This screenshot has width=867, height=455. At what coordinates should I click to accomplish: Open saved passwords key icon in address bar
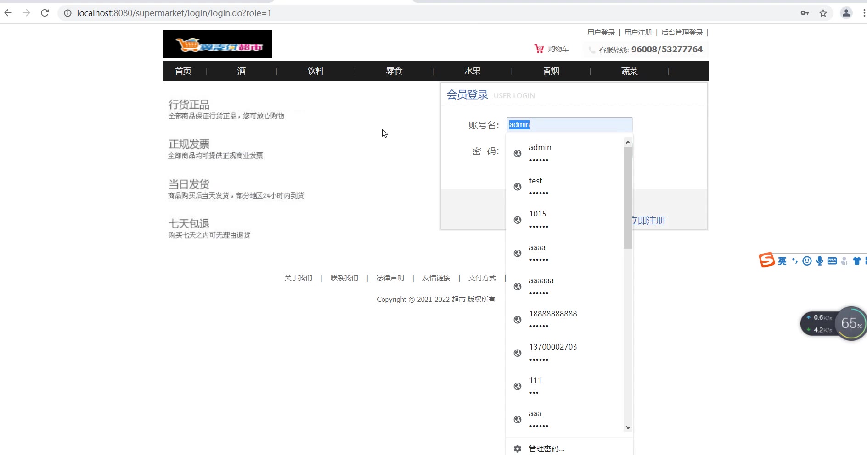pos(805,13)
